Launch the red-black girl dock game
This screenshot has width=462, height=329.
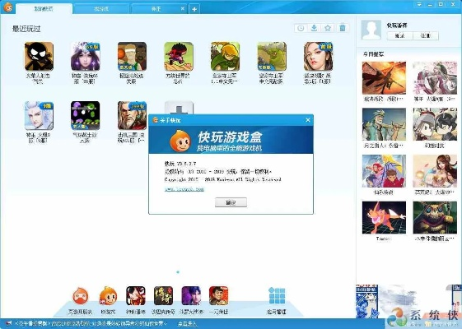(x=136, y=296)
